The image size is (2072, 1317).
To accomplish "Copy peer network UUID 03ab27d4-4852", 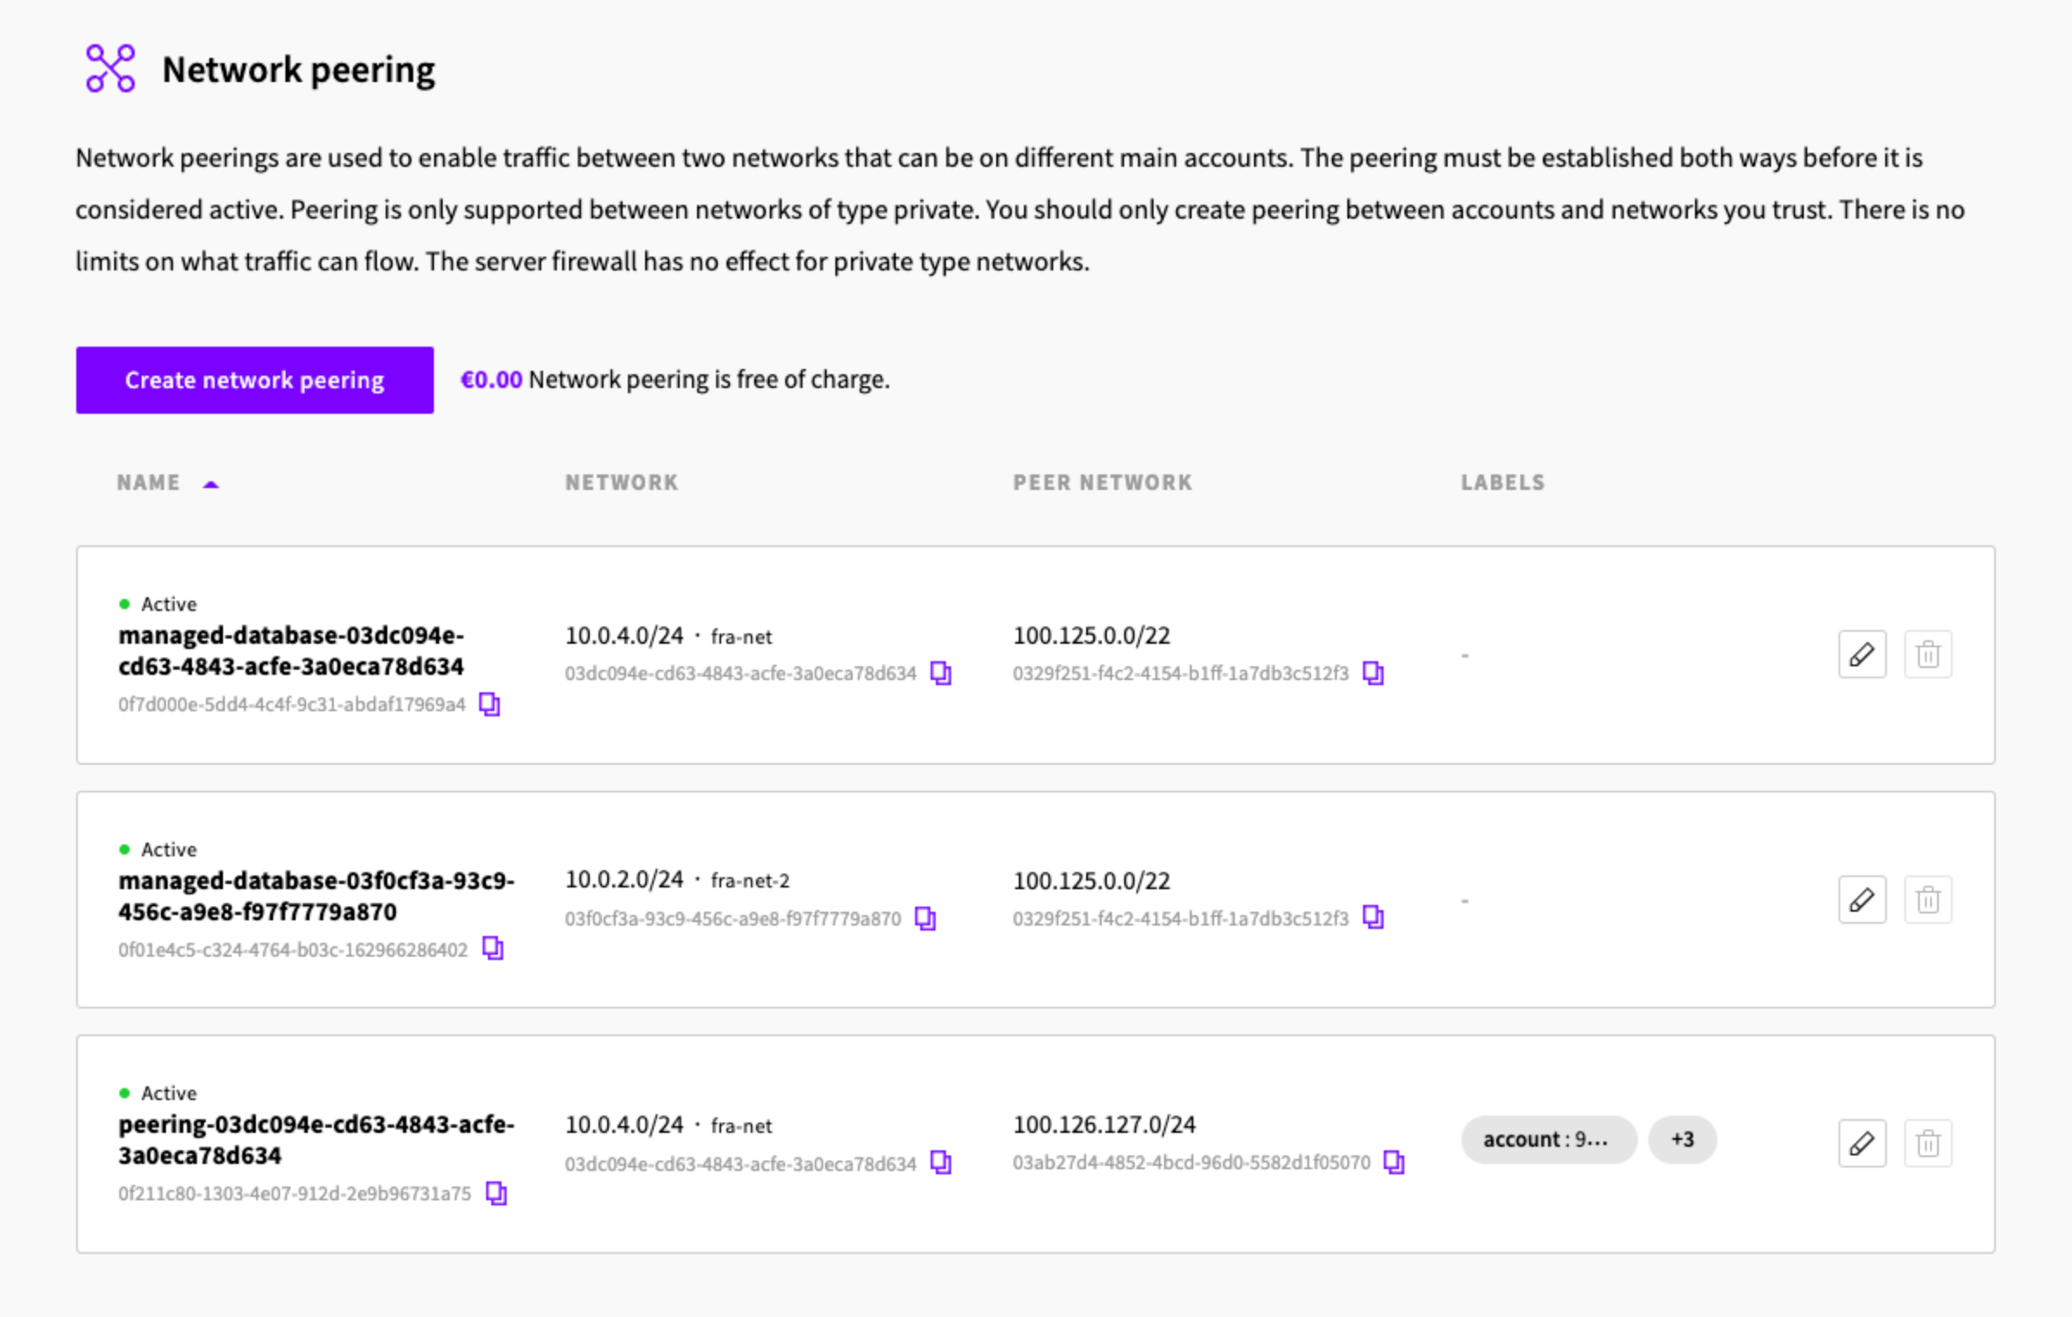I will [1394, 1162].
